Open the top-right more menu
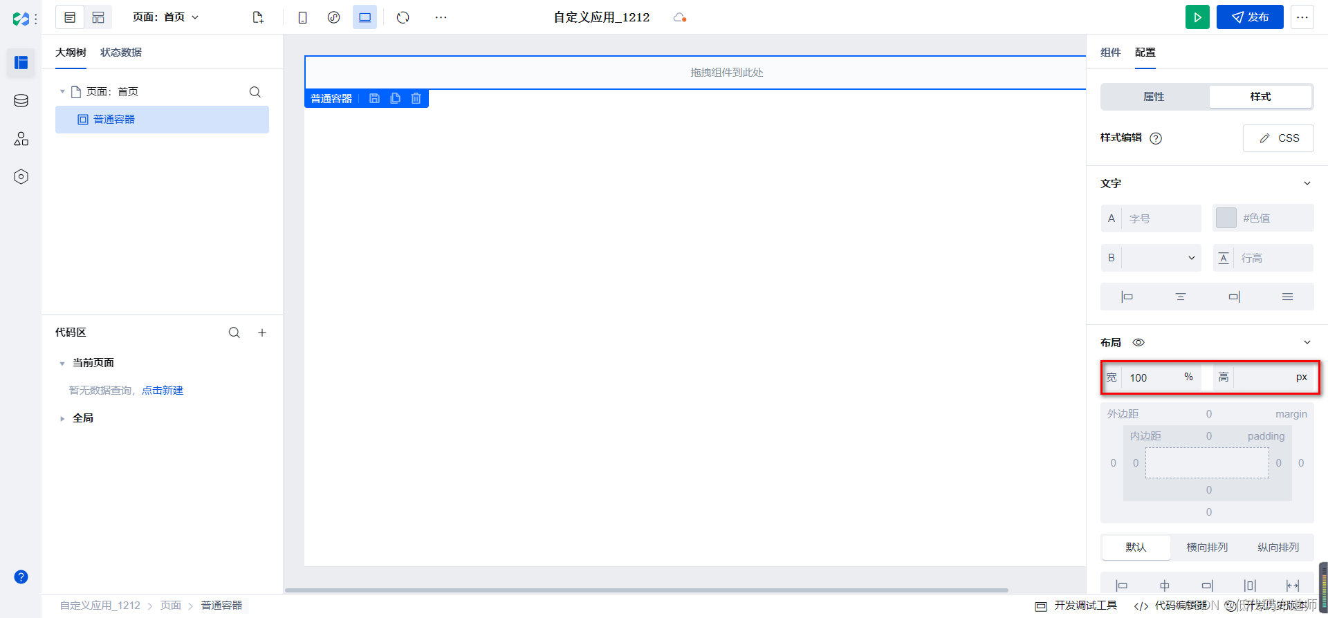Screen dimensions: 1328x618 click(x=1302, y=17)
